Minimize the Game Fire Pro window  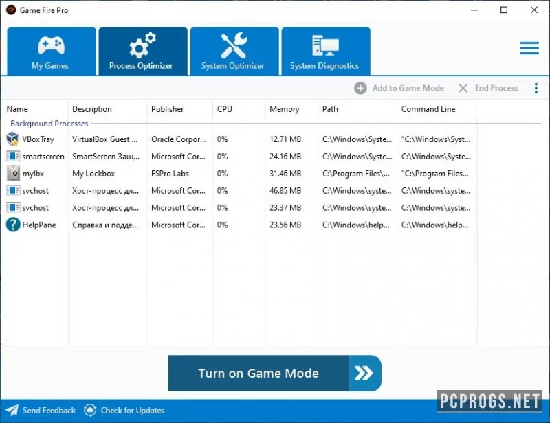coord(474,10)
